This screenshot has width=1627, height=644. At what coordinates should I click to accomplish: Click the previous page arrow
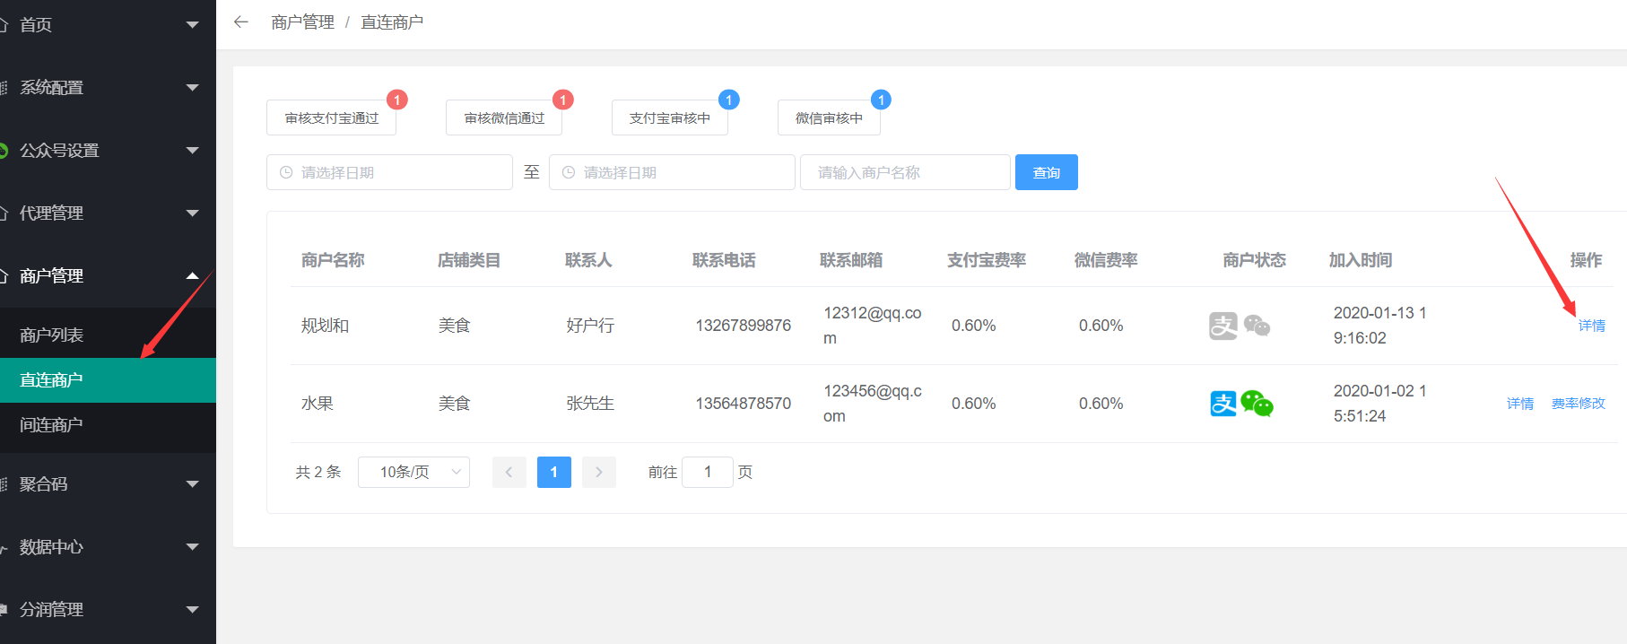[x=509, y=472]
